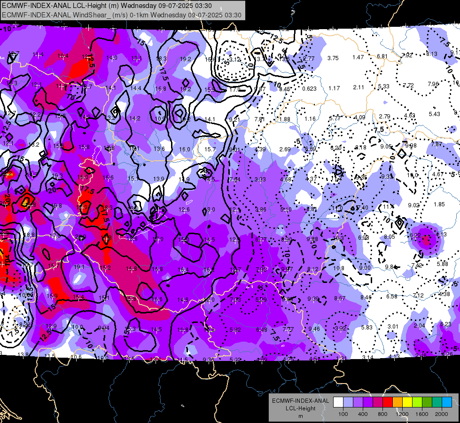Viewport: 460px width, 423px height.
Task: Click the wind shear value 13.6
Action: coord(159,149)
